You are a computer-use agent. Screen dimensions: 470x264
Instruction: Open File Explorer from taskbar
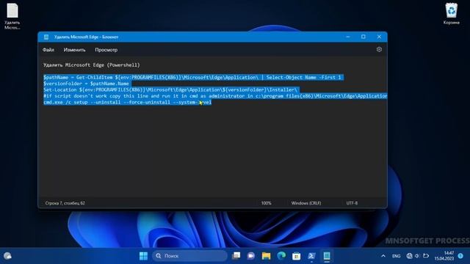point(266,256)
